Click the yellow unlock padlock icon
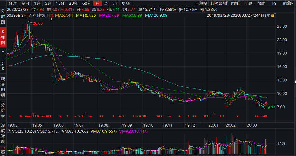This screenshot has width=296, height=156. pyautogui.click(x=273, y=16)
